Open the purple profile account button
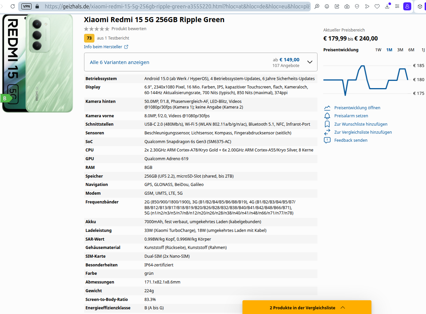 pos(407,6)
